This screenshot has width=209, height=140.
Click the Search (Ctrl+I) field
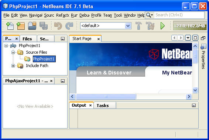click(179, 15)
